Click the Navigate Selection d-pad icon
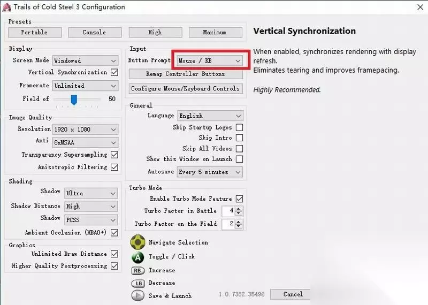Image resolution: width=428 pixels, height=305 pixels. coord(138,242)
